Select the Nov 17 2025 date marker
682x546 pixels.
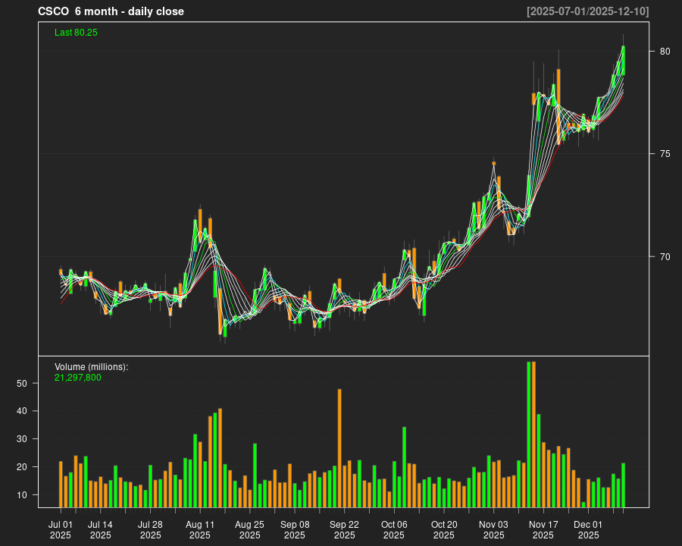543,529
